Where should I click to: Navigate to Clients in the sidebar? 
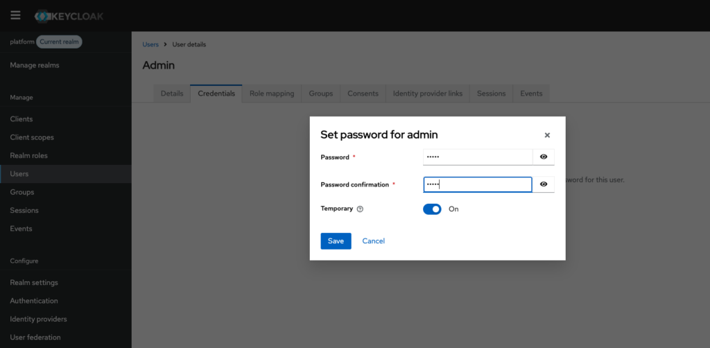pyautogui.click(x=21, y=119)
